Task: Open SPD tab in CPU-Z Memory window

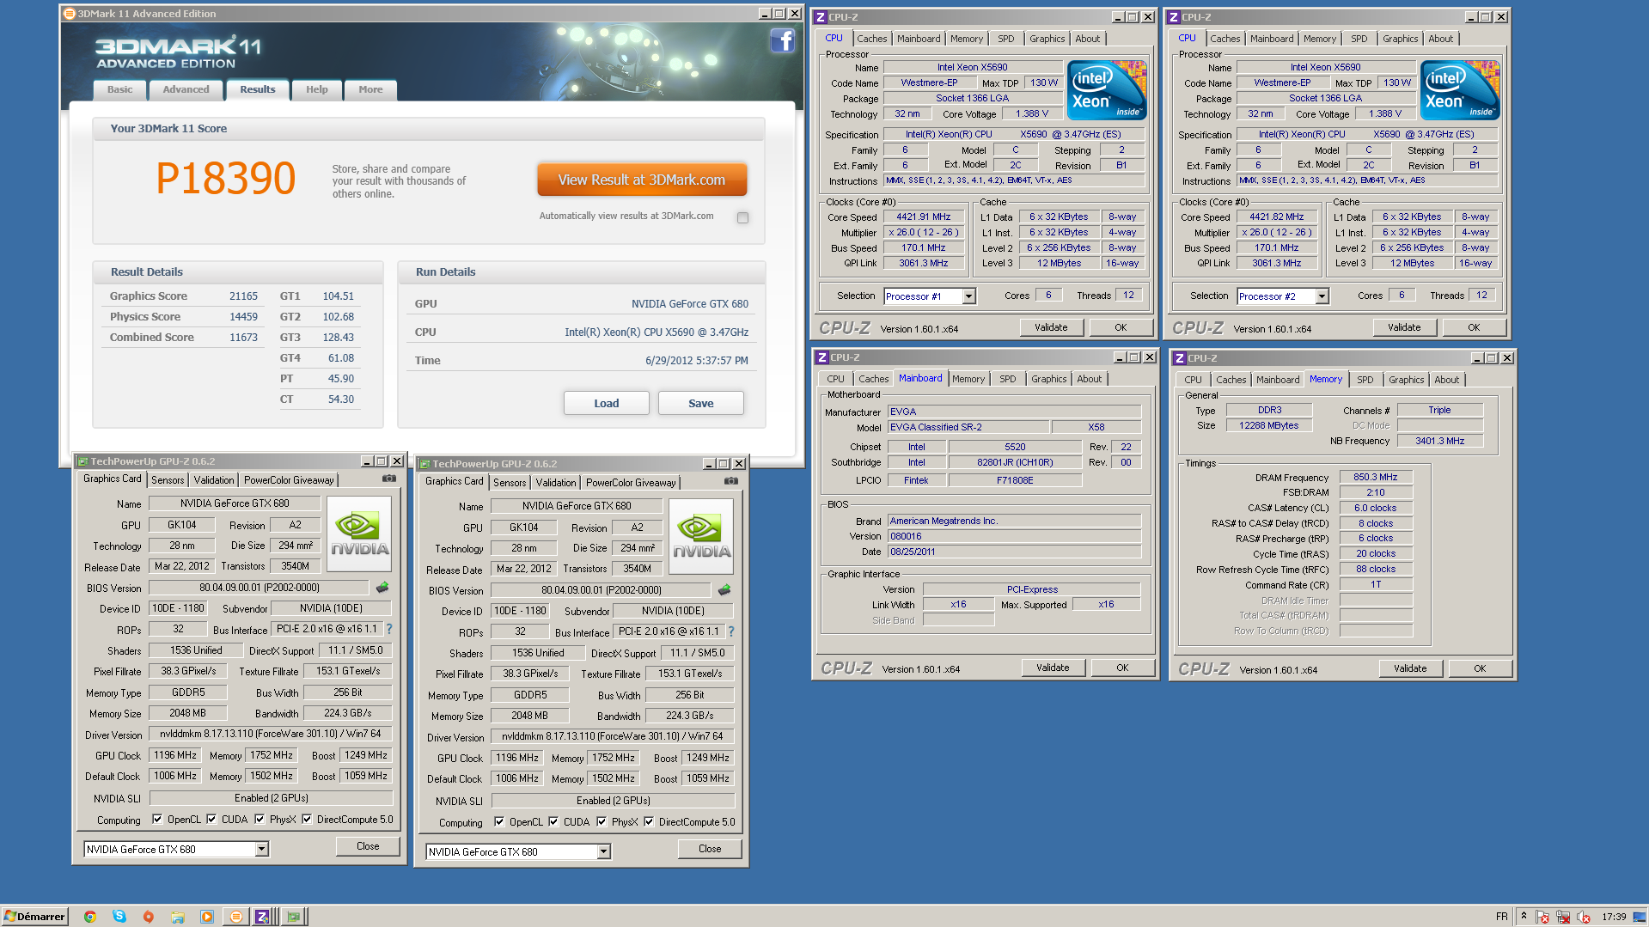Action: [1365, 380]
